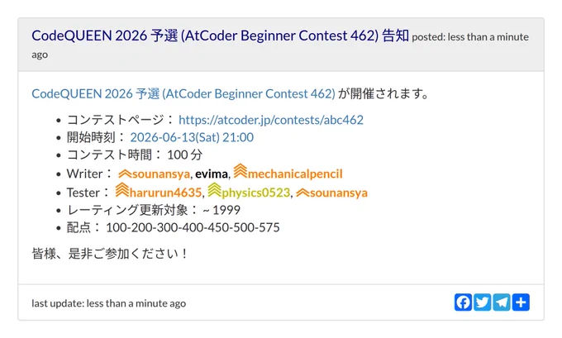Viewport: 562px width, 338px height.
Task: Share the announcement on Facebook
Action: tap(463, 302)
